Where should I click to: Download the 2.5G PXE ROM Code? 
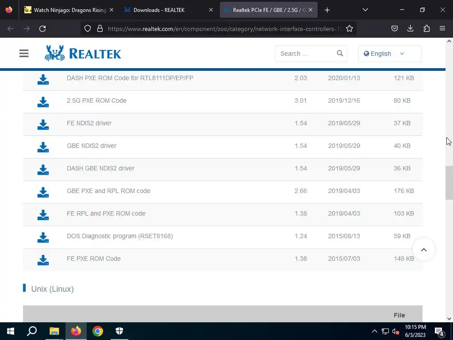pos(43,102)
